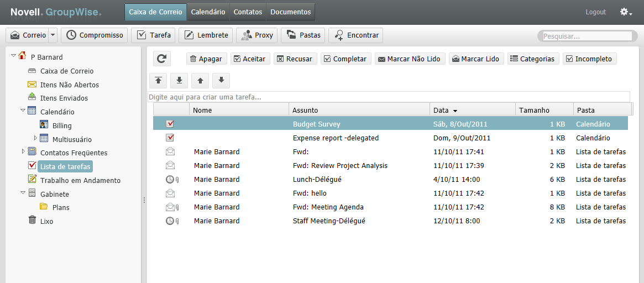Toggle the Budget Survey task checkbox
The height and width of the screenshot is (283, 644).
(170, 124)
